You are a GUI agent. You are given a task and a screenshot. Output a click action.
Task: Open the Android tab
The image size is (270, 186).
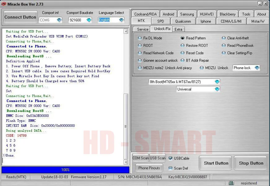(x=168, y=14)
